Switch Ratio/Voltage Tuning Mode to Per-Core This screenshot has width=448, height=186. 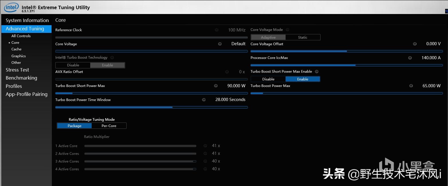click(x=109, y=126)
